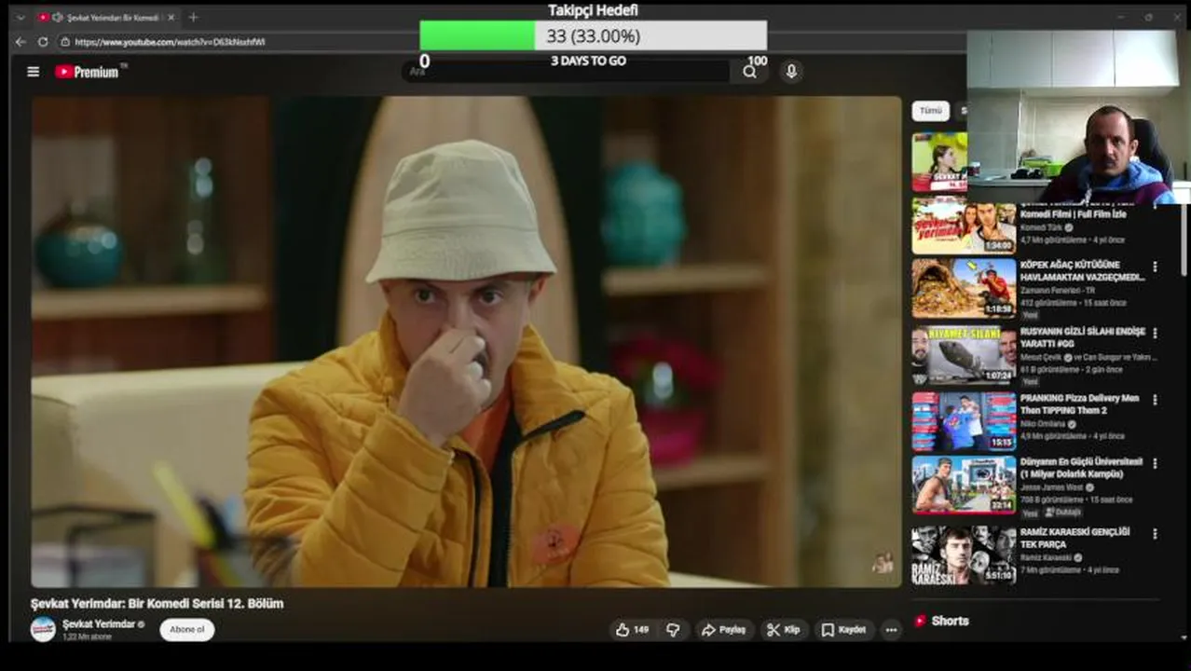The width and height of the screenshot is (1191, 671).
Task: Open options for Dünyanın En Güçlü Üniversitesi video
Action: [x=1155, y=463]
